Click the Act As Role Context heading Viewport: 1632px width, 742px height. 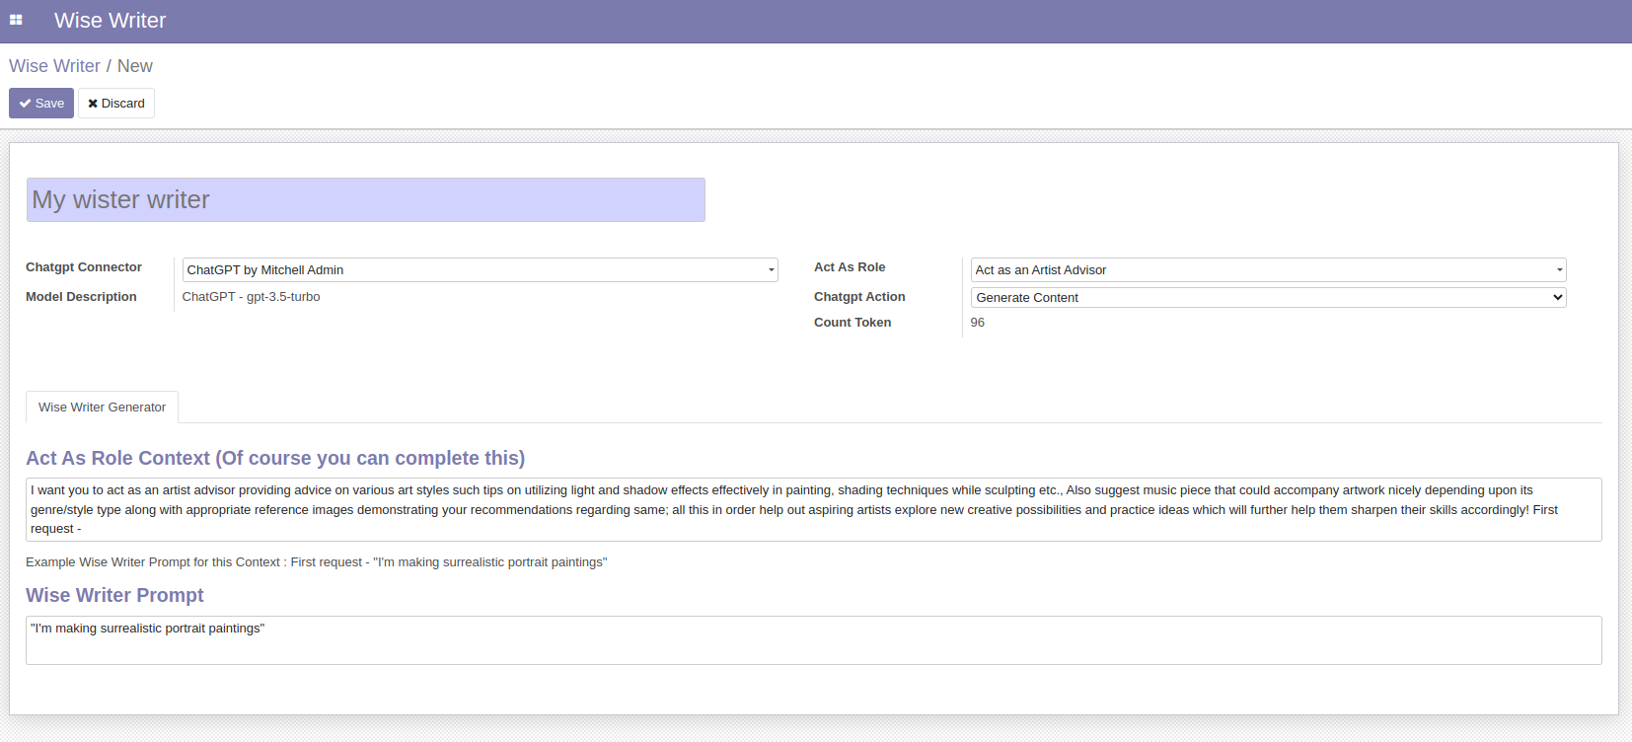pos(275,458)
